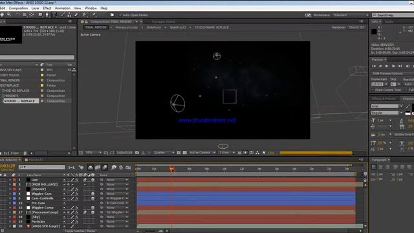Click Brainstorm icon in timeline
This screenshot has width=414, height=233.
(114, 167)
